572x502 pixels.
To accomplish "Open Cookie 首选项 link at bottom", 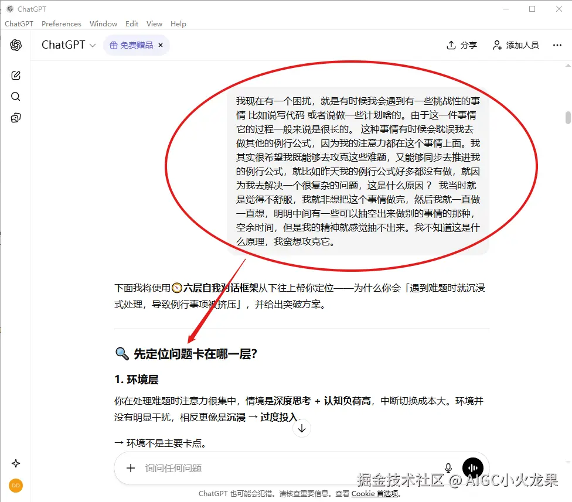I will point(375,494).
